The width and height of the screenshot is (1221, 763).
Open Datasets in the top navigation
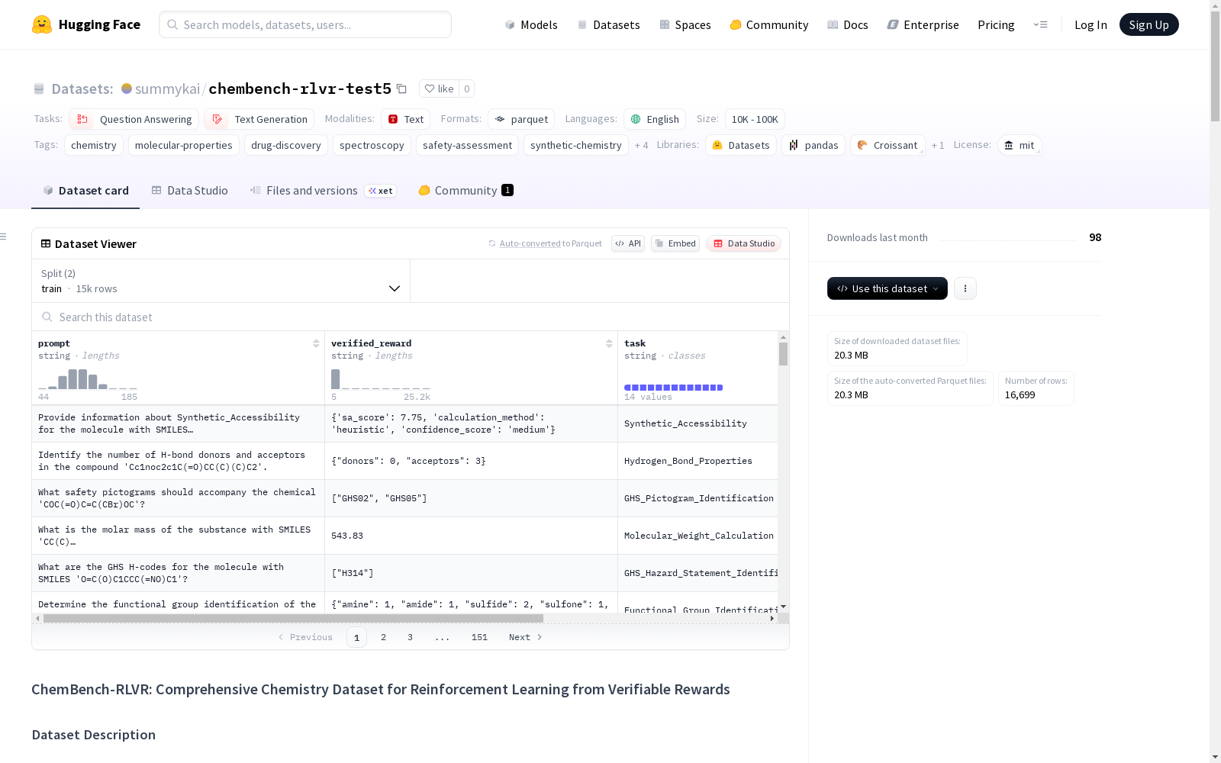[x=608, y=24]
